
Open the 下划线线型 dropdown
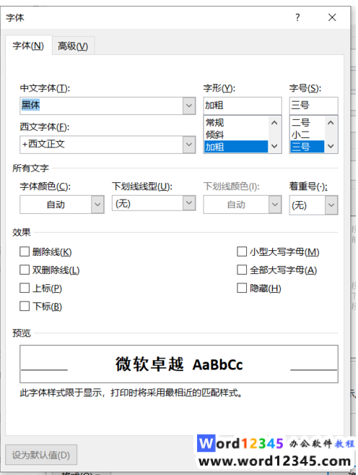(154, 203)
